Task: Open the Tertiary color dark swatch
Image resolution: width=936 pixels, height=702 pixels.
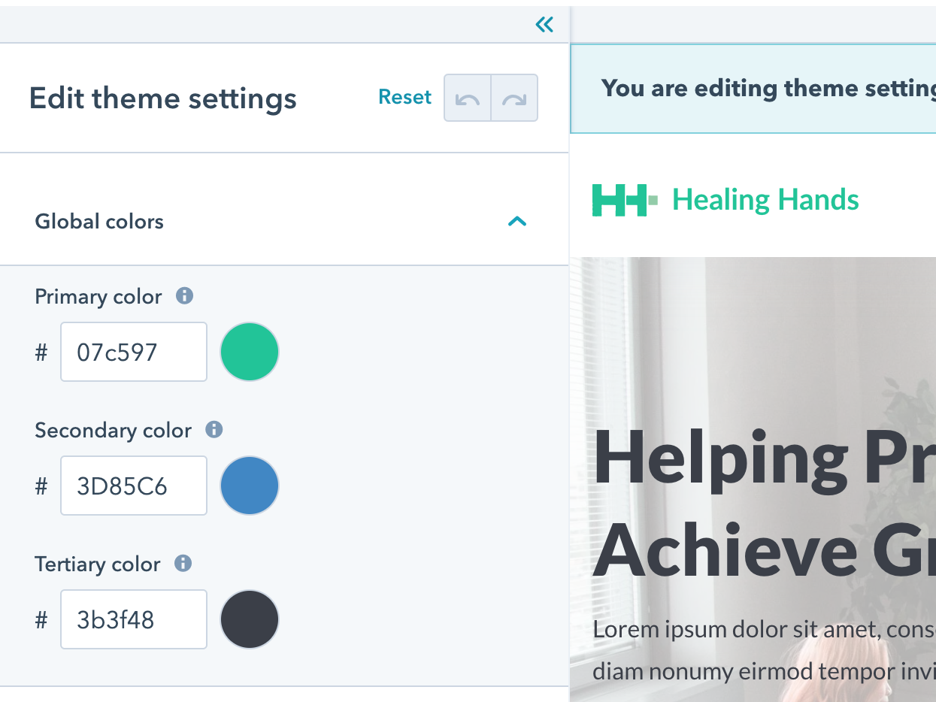Action: [250, 619]
